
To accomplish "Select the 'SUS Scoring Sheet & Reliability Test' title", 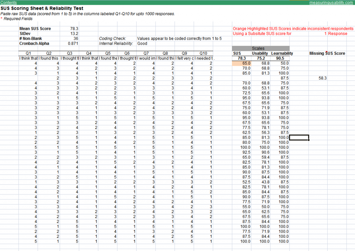I will pos(42,8).
